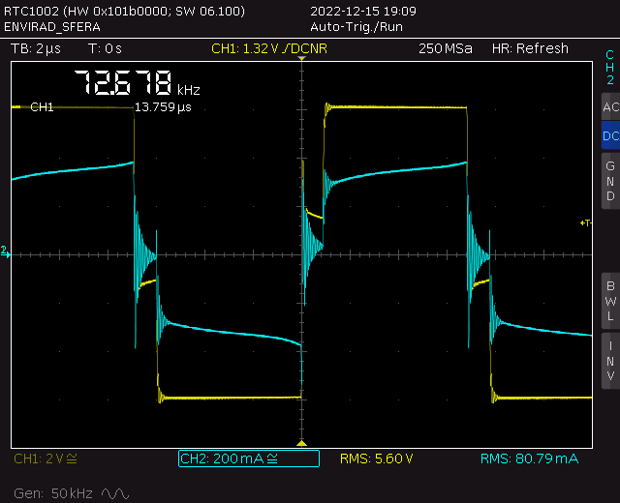Click the cyan RMS 80.79 mA readout
Viewport: 620px width, 503px height.
[x=529, y=459]
